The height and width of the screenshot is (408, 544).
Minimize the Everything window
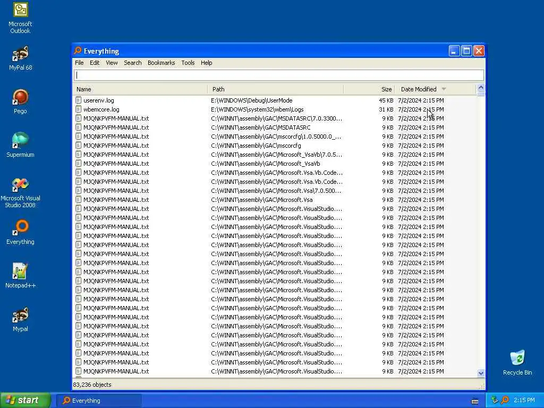coord(454,51)
